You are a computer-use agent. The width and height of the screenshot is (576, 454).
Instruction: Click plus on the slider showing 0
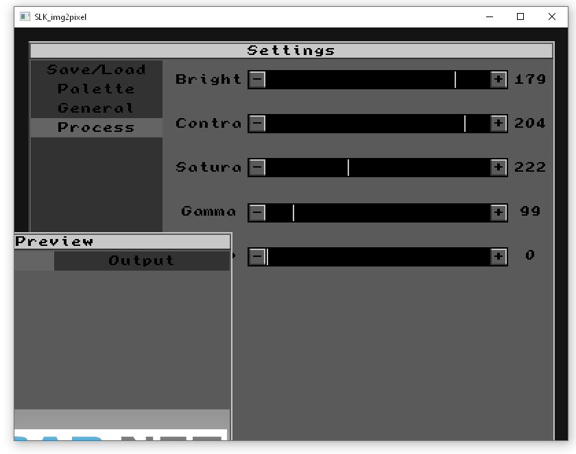(x=499, y=256)
